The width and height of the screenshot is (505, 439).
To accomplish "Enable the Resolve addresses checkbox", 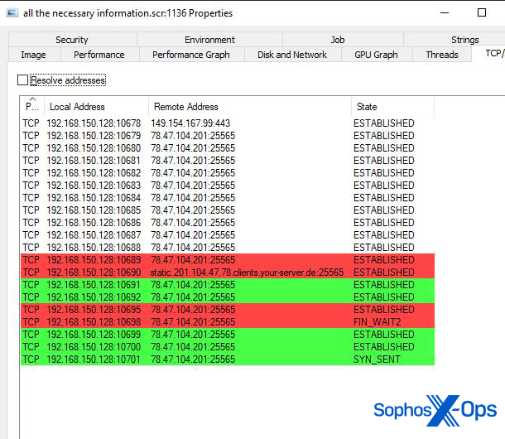I will [22, 80].
